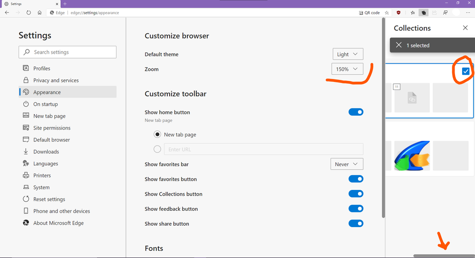Open the Default theme Light dropdown
475x258 pixels.
348,54
